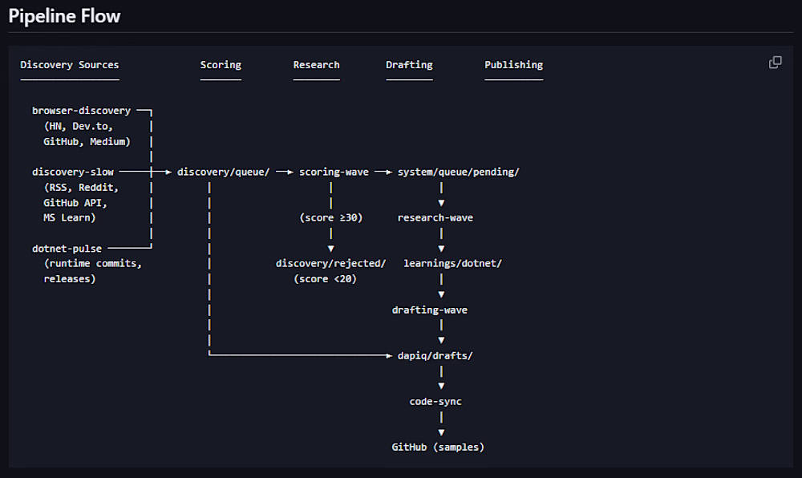Click the research-wave step text
This screenshot has width=802, height=478.
(435, 217)
